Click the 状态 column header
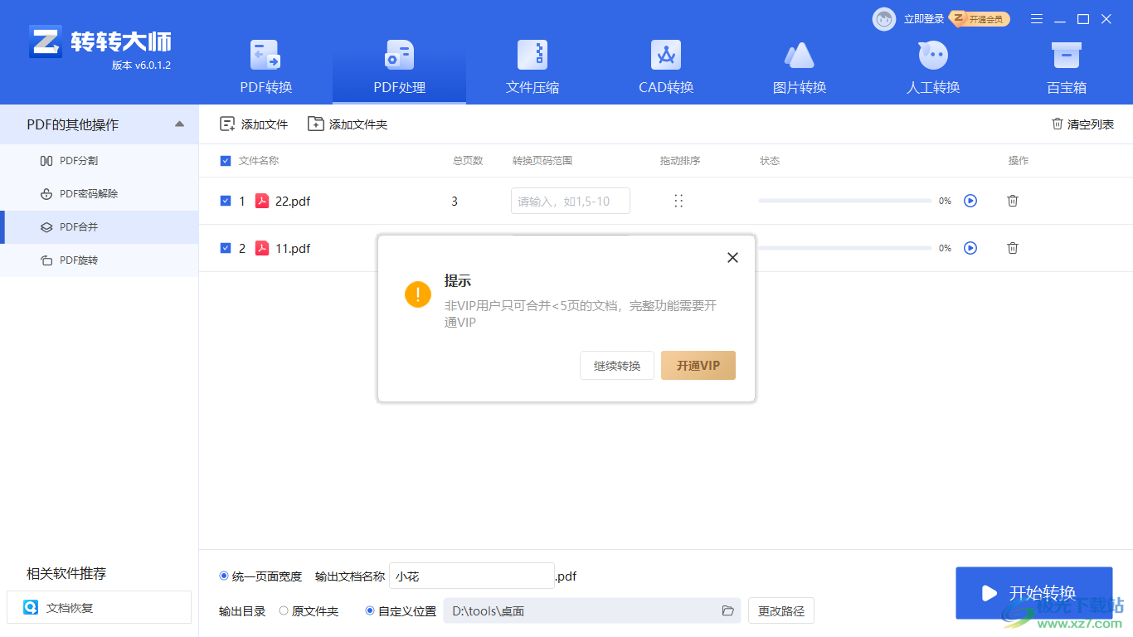This screenshot has height=637, width=1133. (770, 161)
